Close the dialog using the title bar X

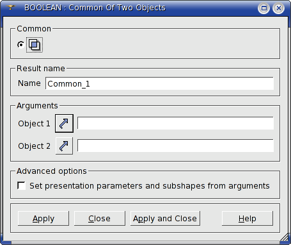click(x=278, y=8)
